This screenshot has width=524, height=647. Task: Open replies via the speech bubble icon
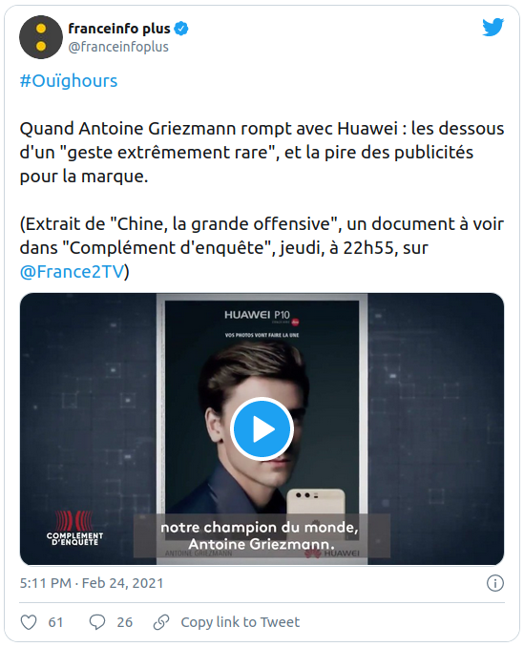click(97, 622)
